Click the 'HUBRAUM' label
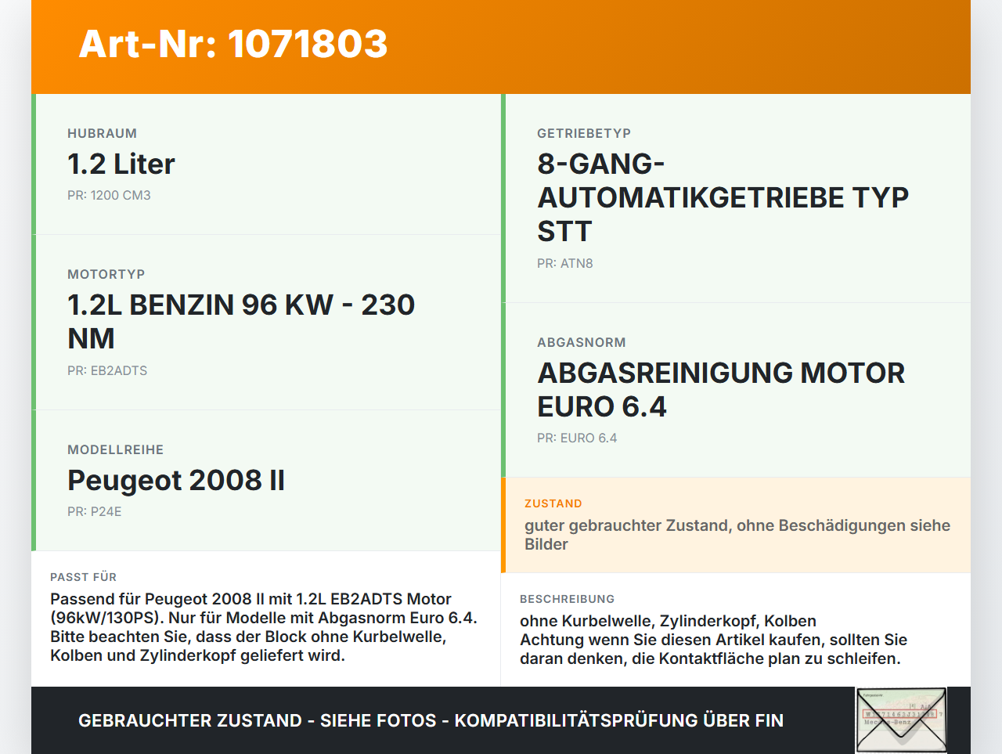 coord(103,133)
